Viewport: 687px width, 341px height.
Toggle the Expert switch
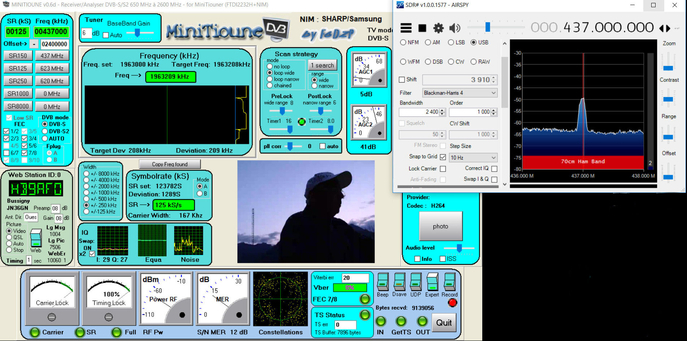[x=432, y=282]
